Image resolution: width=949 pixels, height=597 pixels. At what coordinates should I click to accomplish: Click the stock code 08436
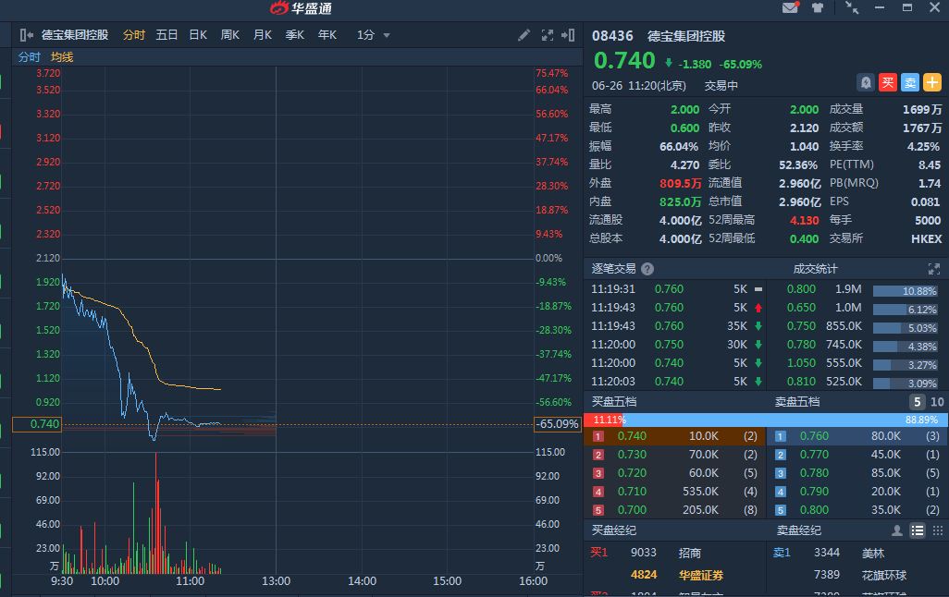612,36
